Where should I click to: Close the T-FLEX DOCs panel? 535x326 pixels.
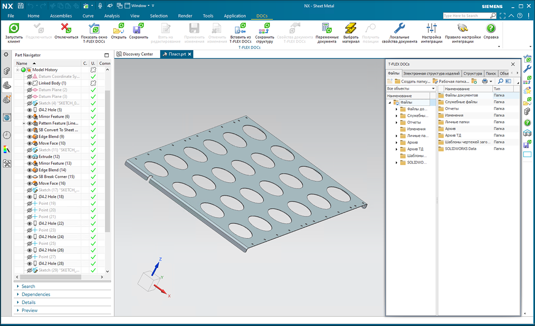pos(513,65)
